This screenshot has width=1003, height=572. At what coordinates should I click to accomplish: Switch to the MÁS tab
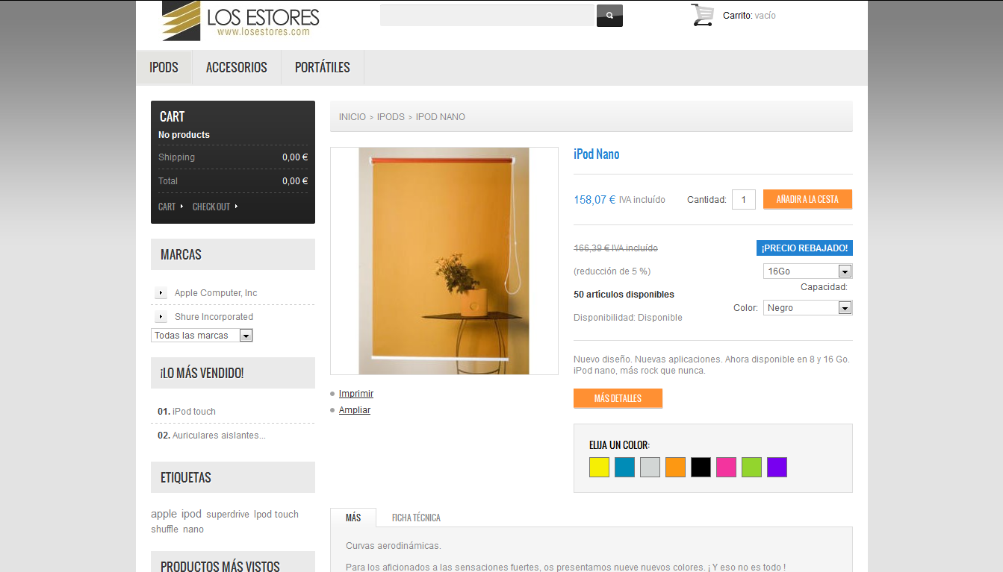[353, 518]
